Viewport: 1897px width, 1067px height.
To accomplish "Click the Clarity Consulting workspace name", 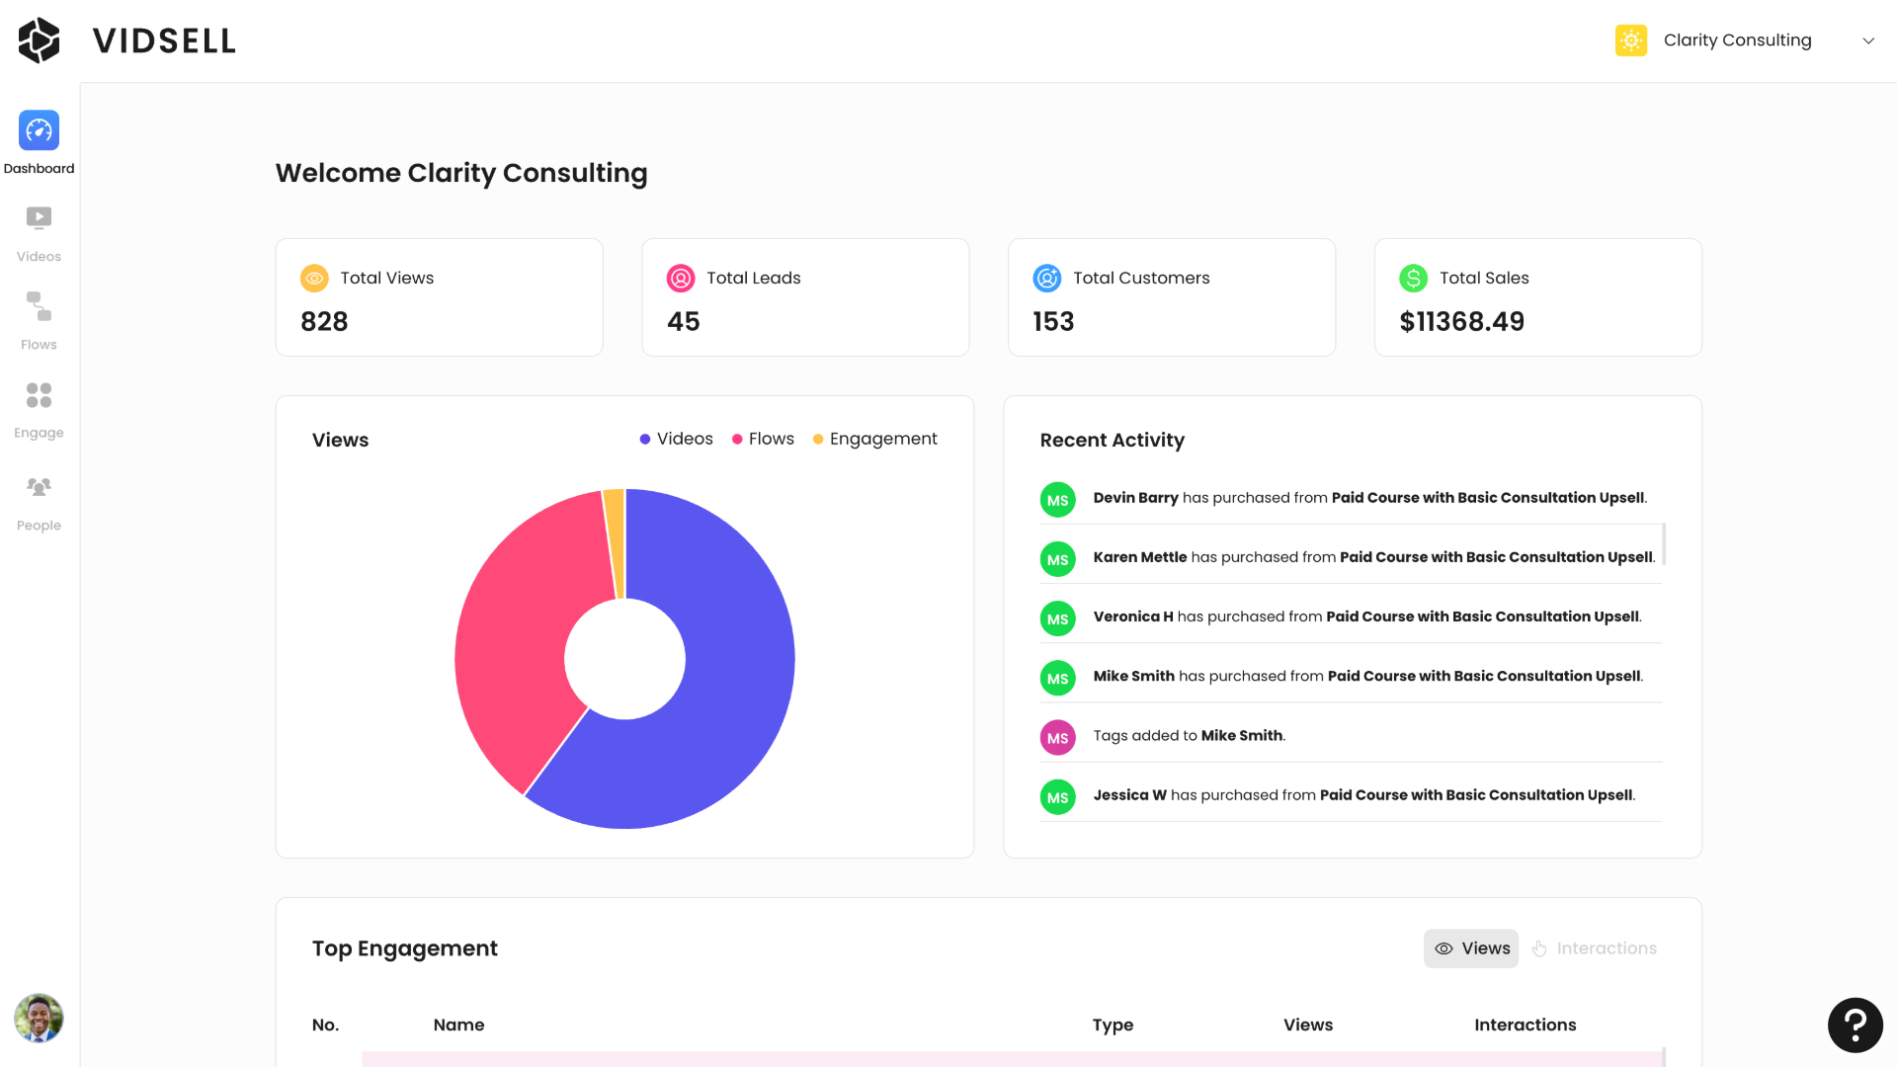I will click(x=1737, y=41).
